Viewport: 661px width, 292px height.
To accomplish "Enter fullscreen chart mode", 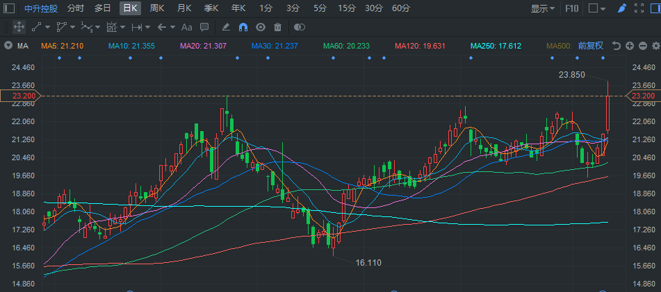I will coord(639,8).
